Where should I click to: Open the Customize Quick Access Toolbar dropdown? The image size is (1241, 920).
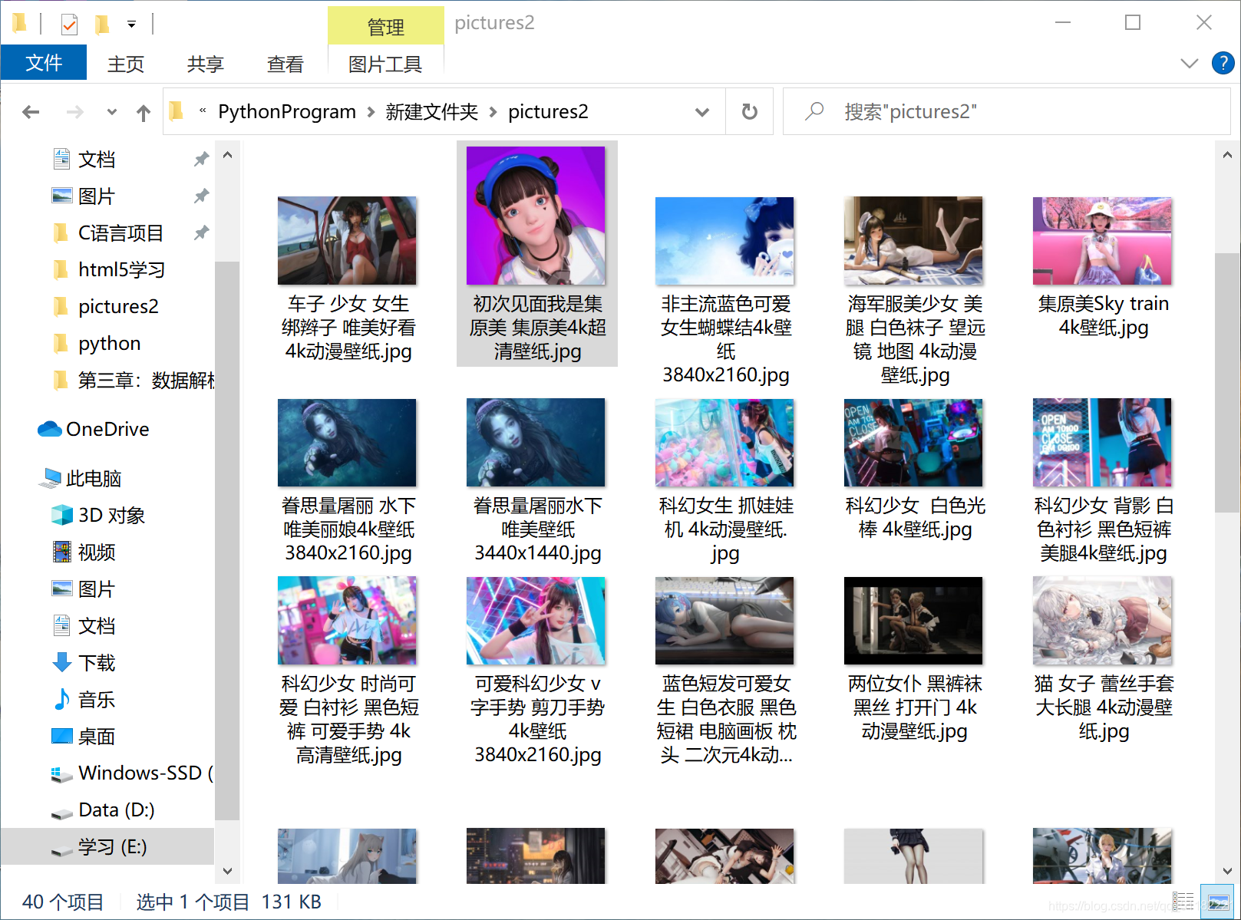pyautogui.click(x=131, y=25)
